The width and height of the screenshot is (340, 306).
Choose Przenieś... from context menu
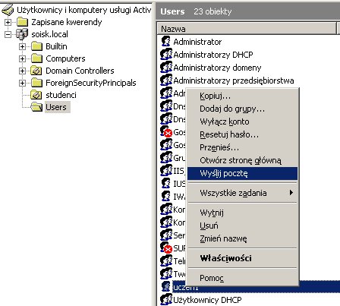click(242, 147)
